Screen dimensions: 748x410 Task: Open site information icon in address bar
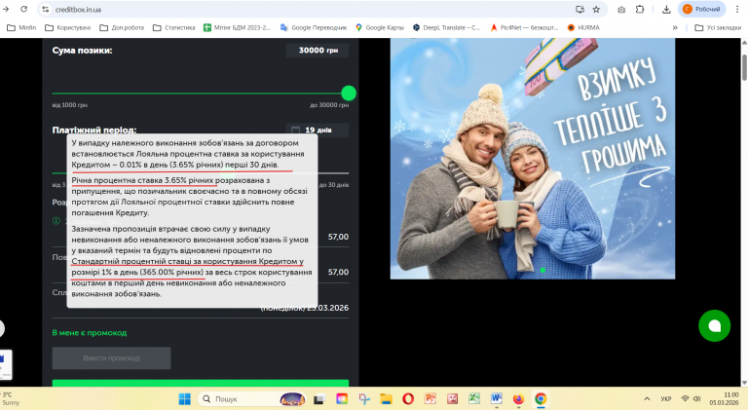[45, 9]
